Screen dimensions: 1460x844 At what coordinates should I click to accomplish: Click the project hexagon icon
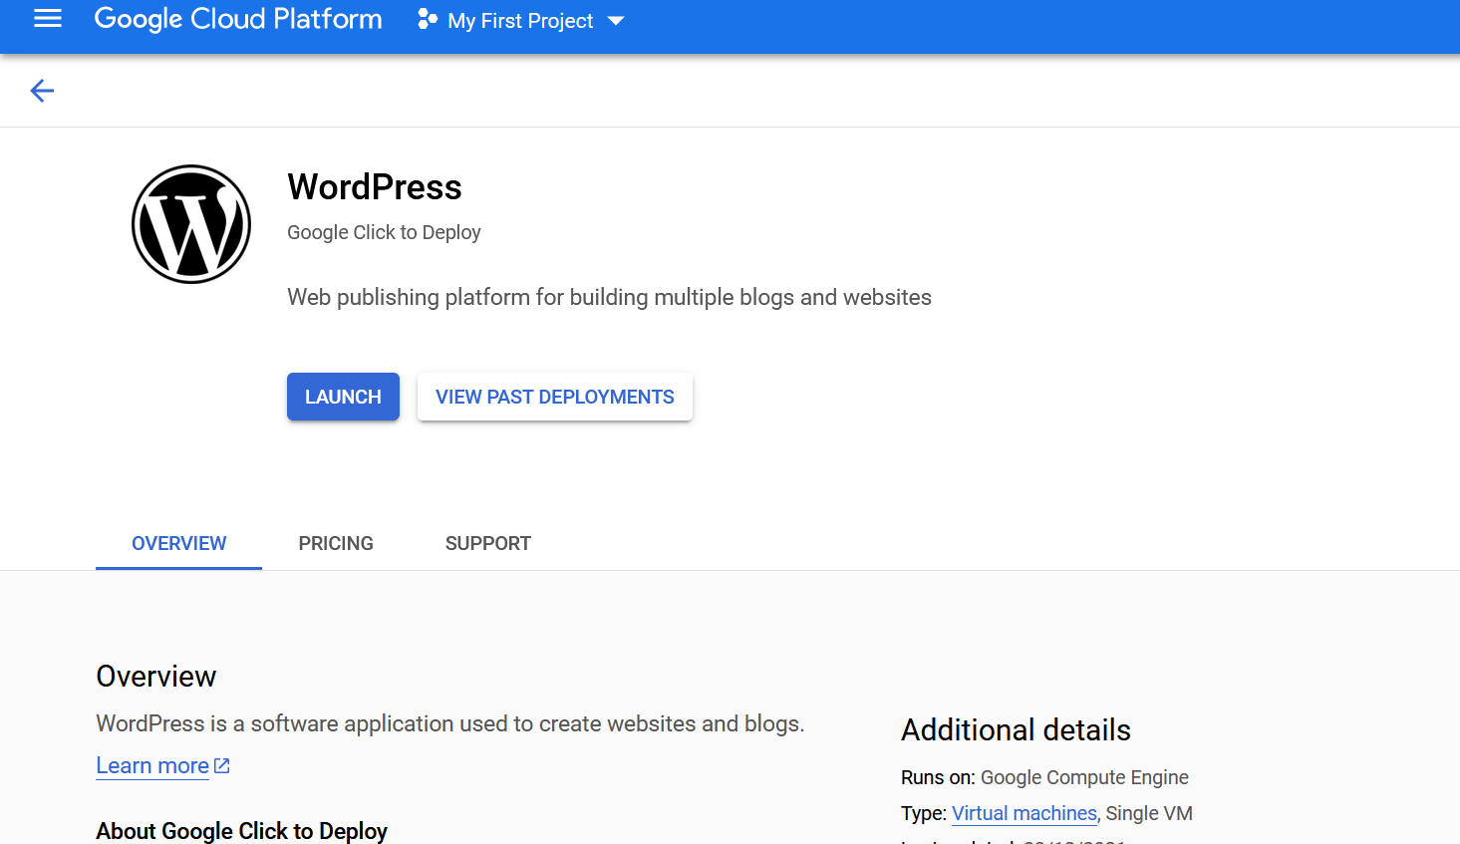[428, 19]
